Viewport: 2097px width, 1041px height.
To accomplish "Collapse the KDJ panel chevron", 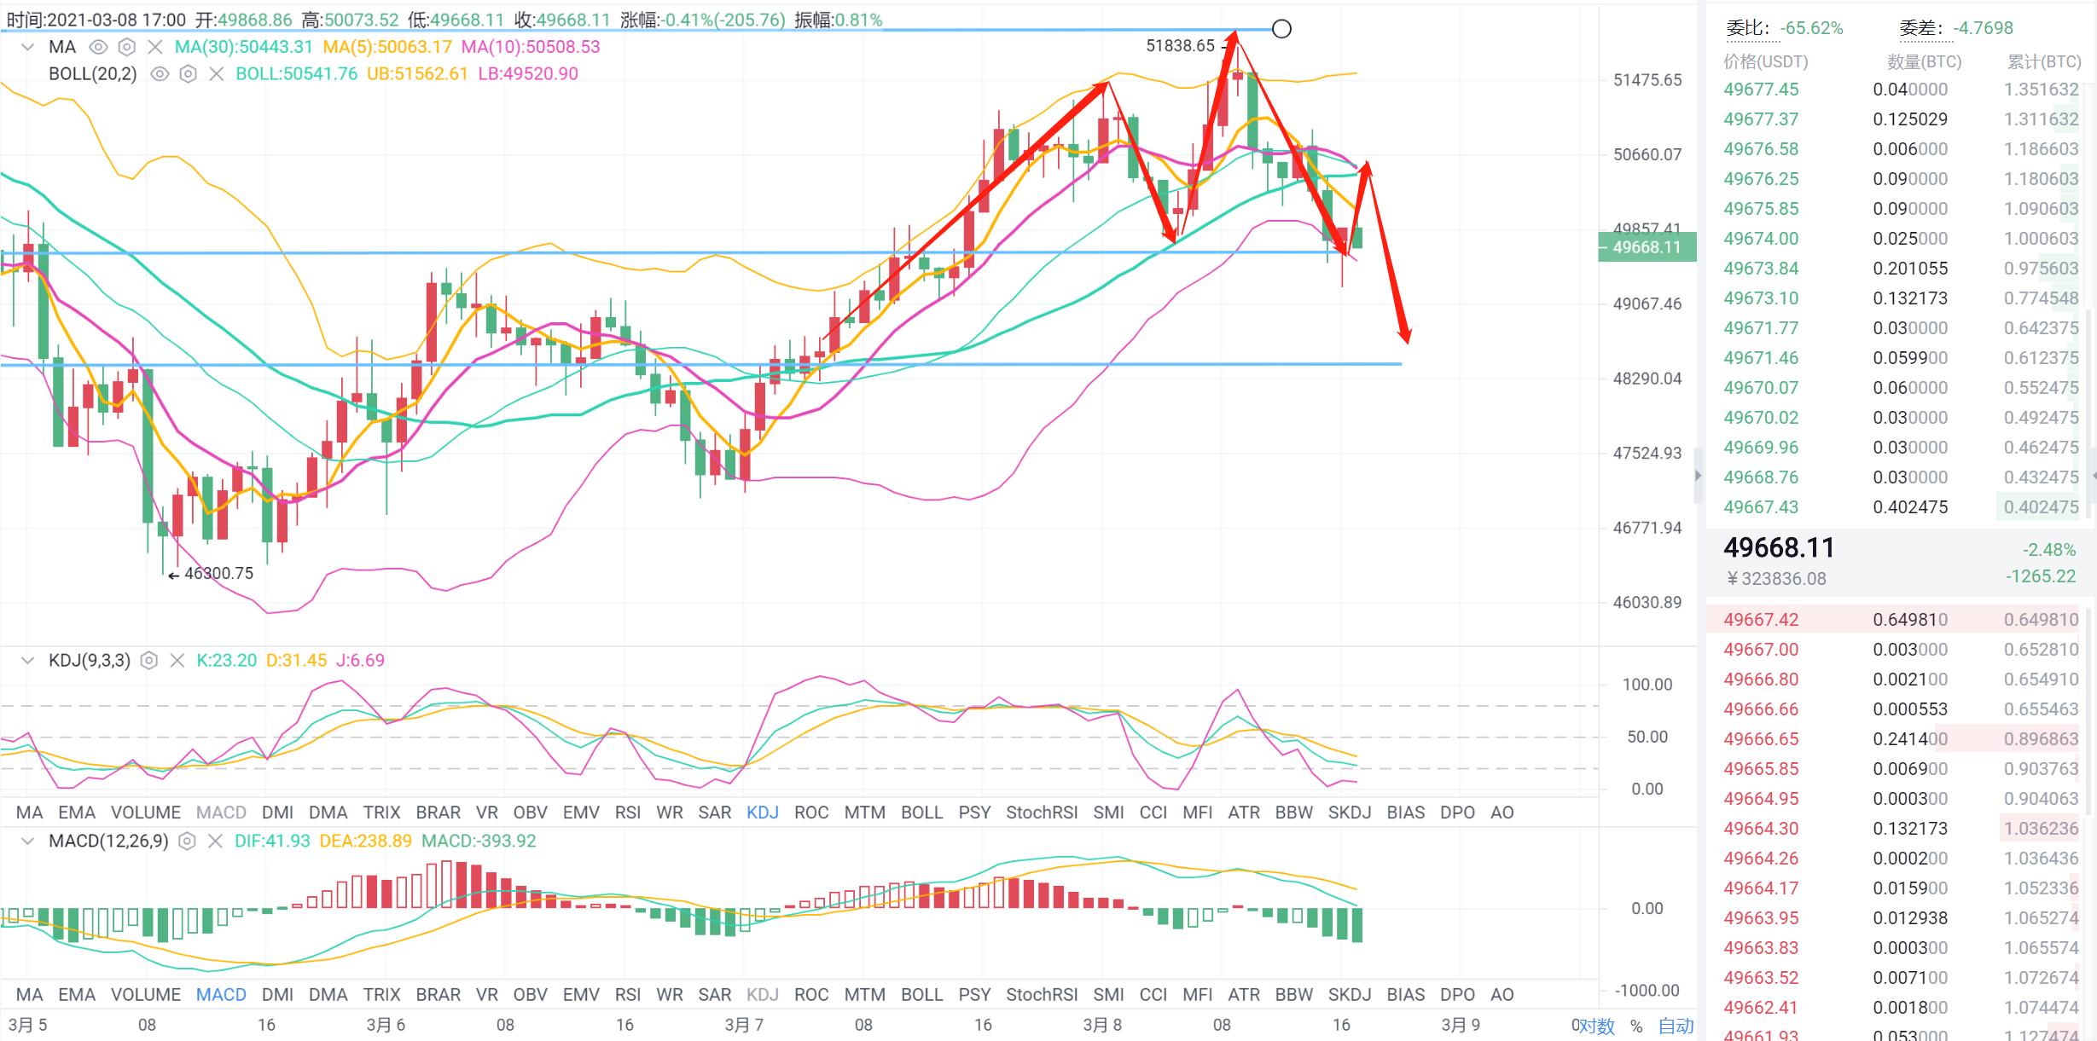I will [27, 660].
